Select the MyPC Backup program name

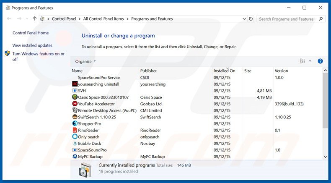[90, 157]
